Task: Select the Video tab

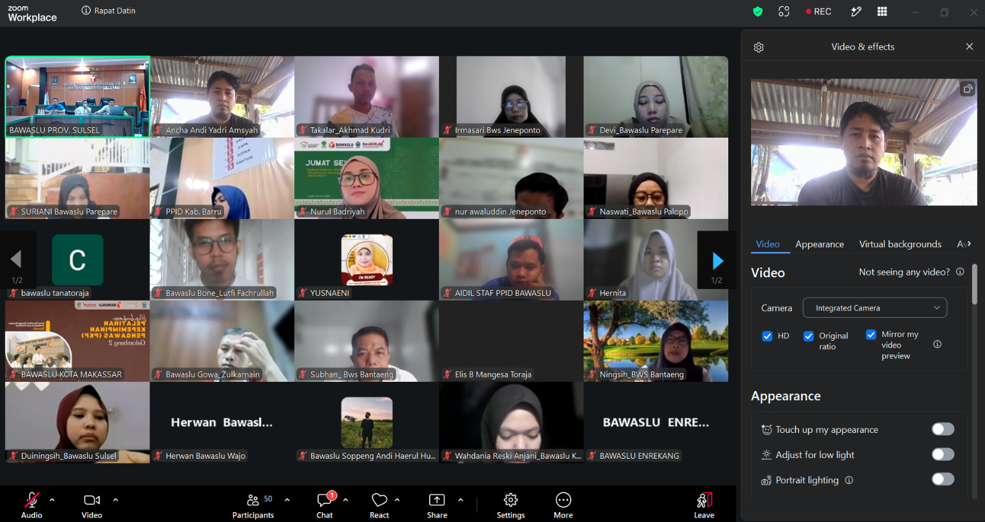Action: point(768,244)
